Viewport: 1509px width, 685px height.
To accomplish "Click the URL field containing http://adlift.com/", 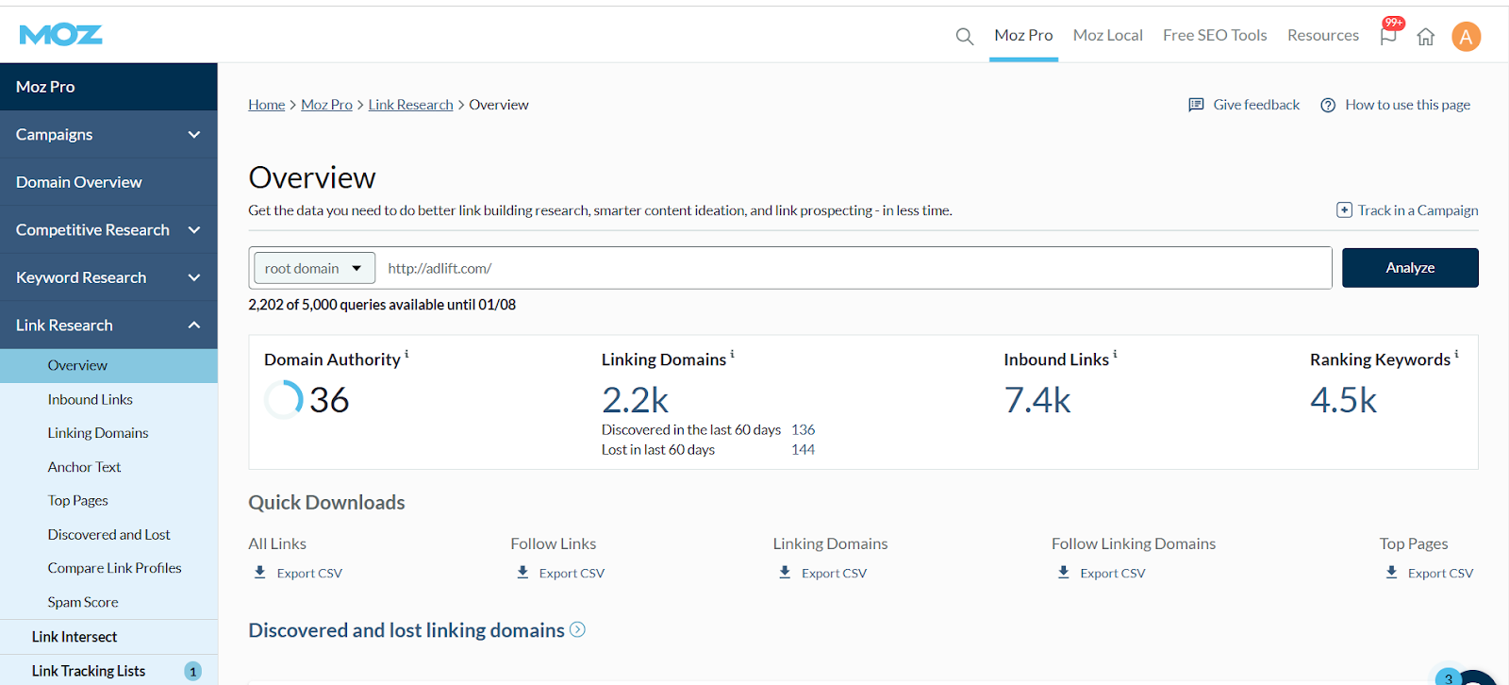I will (x=854, y=268).
